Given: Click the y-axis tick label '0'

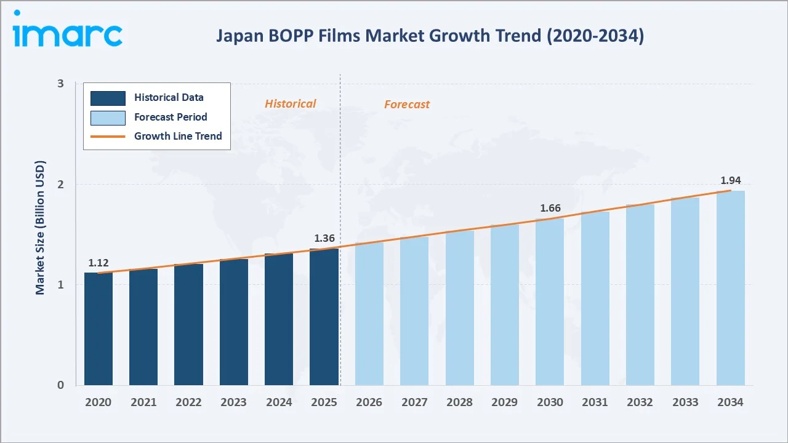Looking at the screenshot, I should [61, 385].
